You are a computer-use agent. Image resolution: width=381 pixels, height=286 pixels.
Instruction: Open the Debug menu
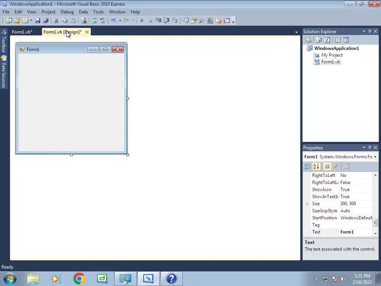(67, 12)
